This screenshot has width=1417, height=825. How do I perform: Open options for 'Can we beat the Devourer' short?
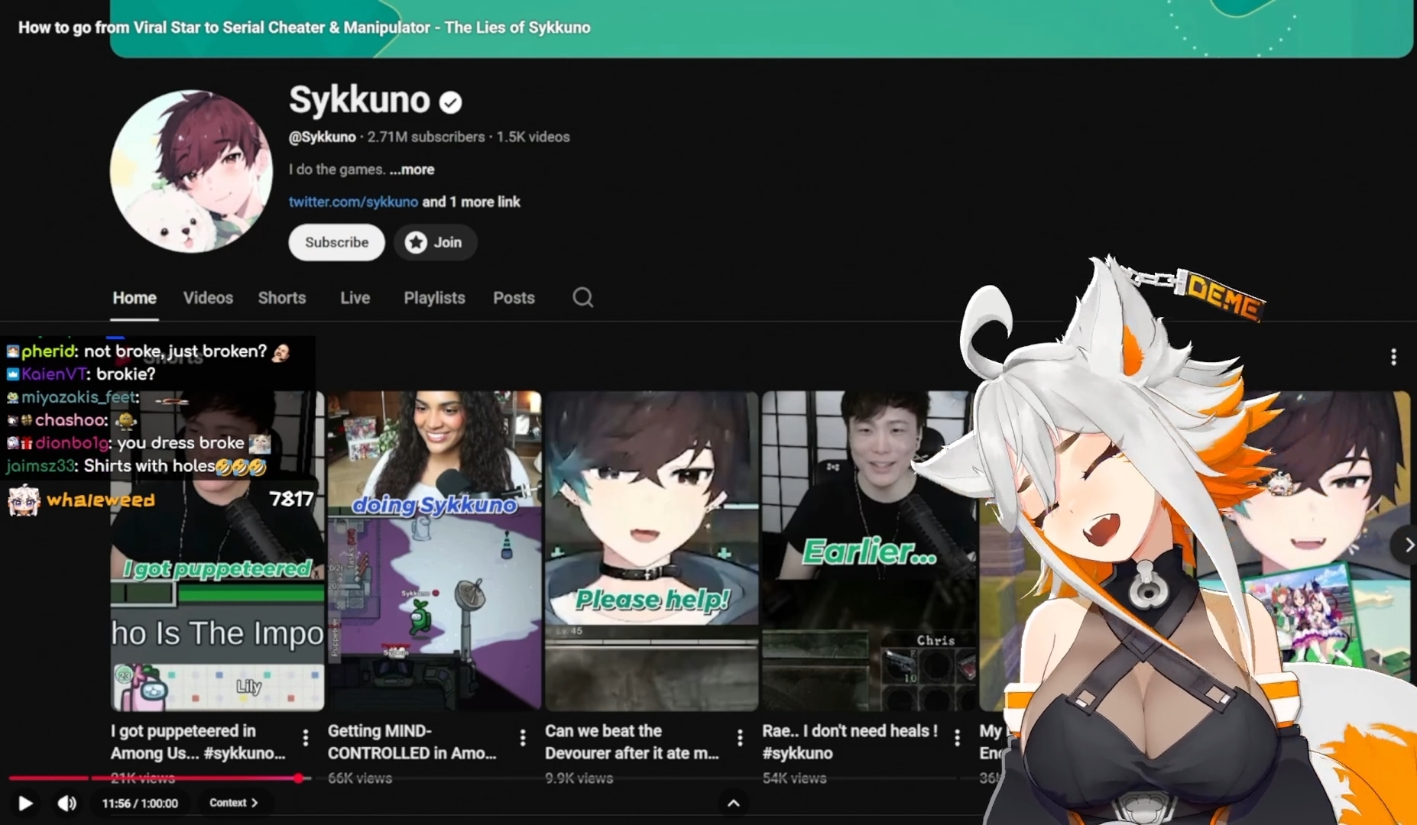(x=740, y=737)
